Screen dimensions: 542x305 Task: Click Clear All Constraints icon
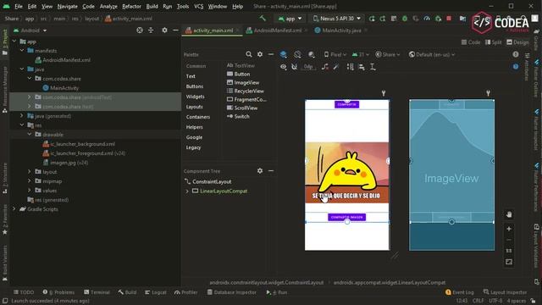tap(324, 67)
